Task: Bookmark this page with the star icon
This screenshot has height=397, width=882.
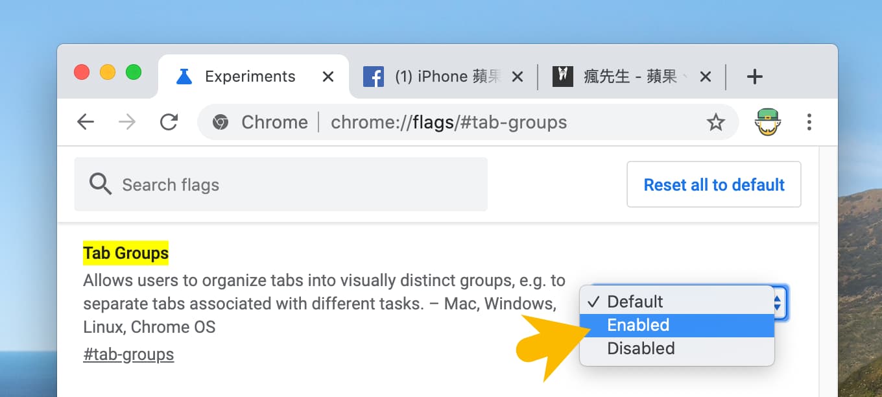Action: coord(715,122)
